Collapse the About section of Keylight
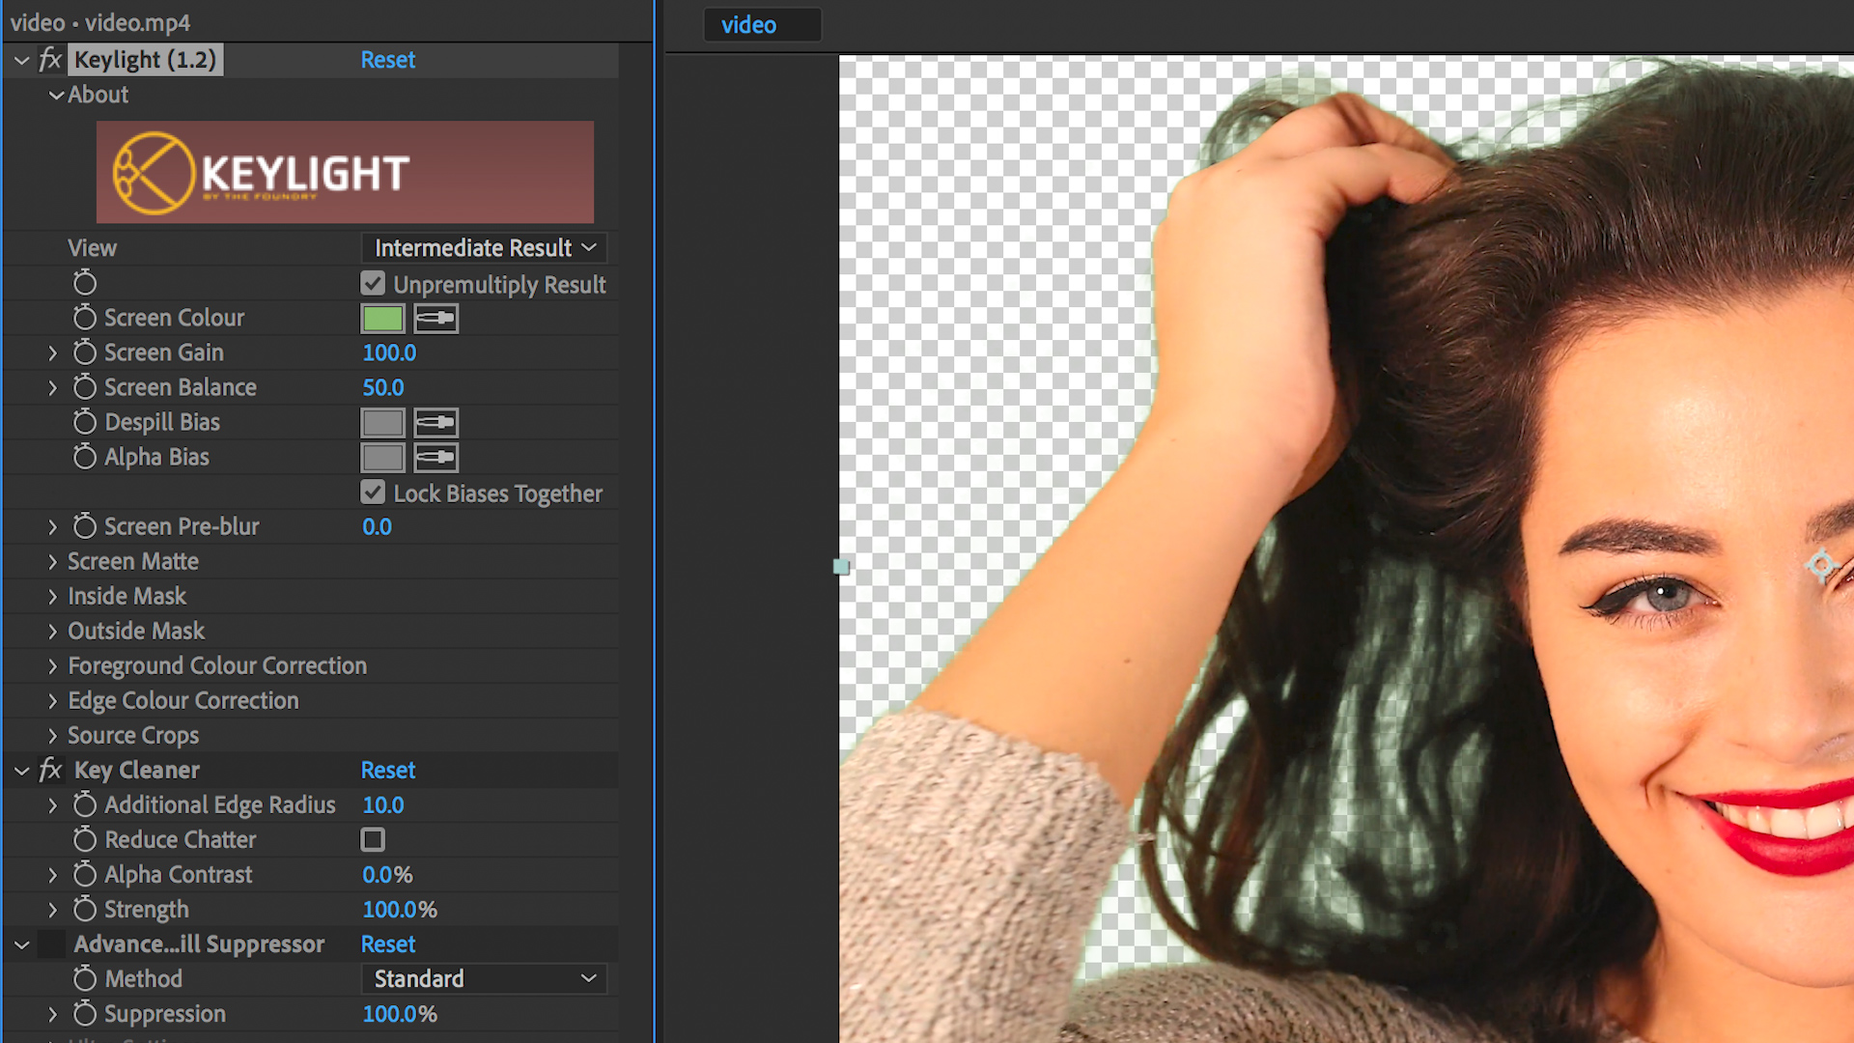1854x1043 pixels. [x=55, y=94]
